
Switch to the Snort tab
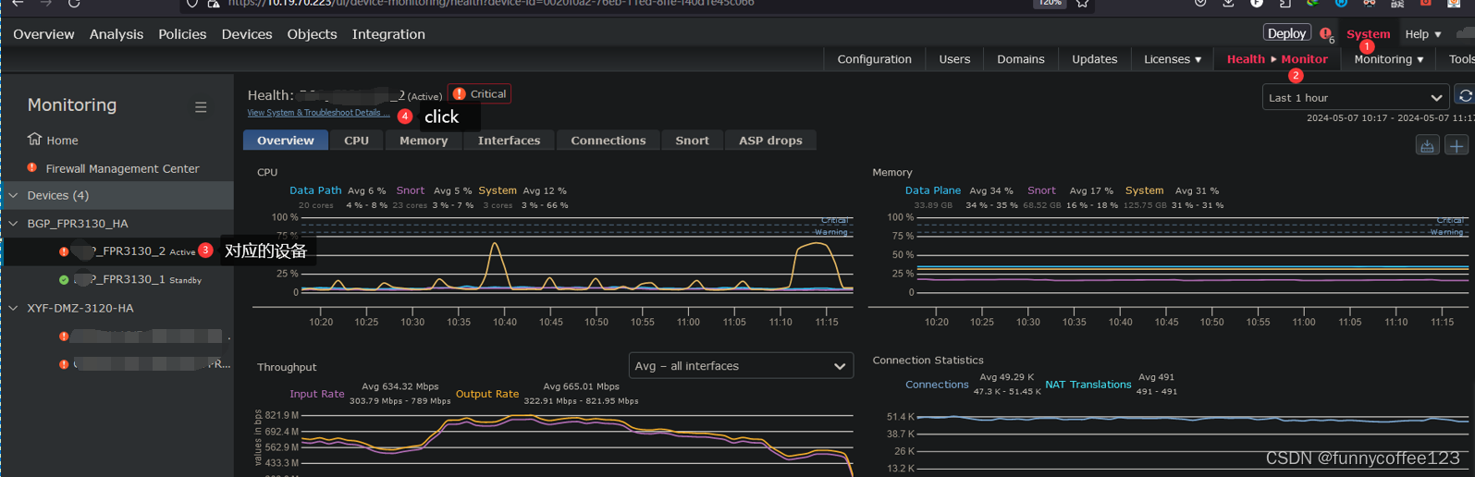(x=692, y=141)
